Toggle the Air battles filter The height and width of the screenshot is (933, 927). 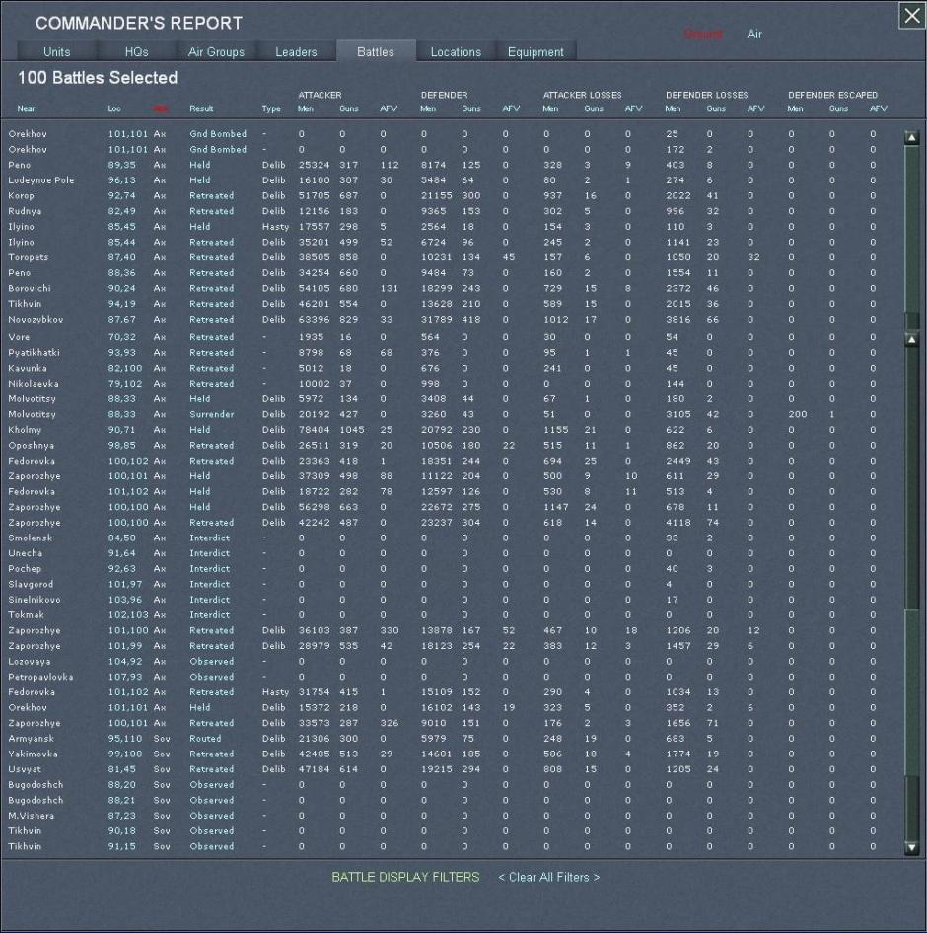(x=754, y=35)
